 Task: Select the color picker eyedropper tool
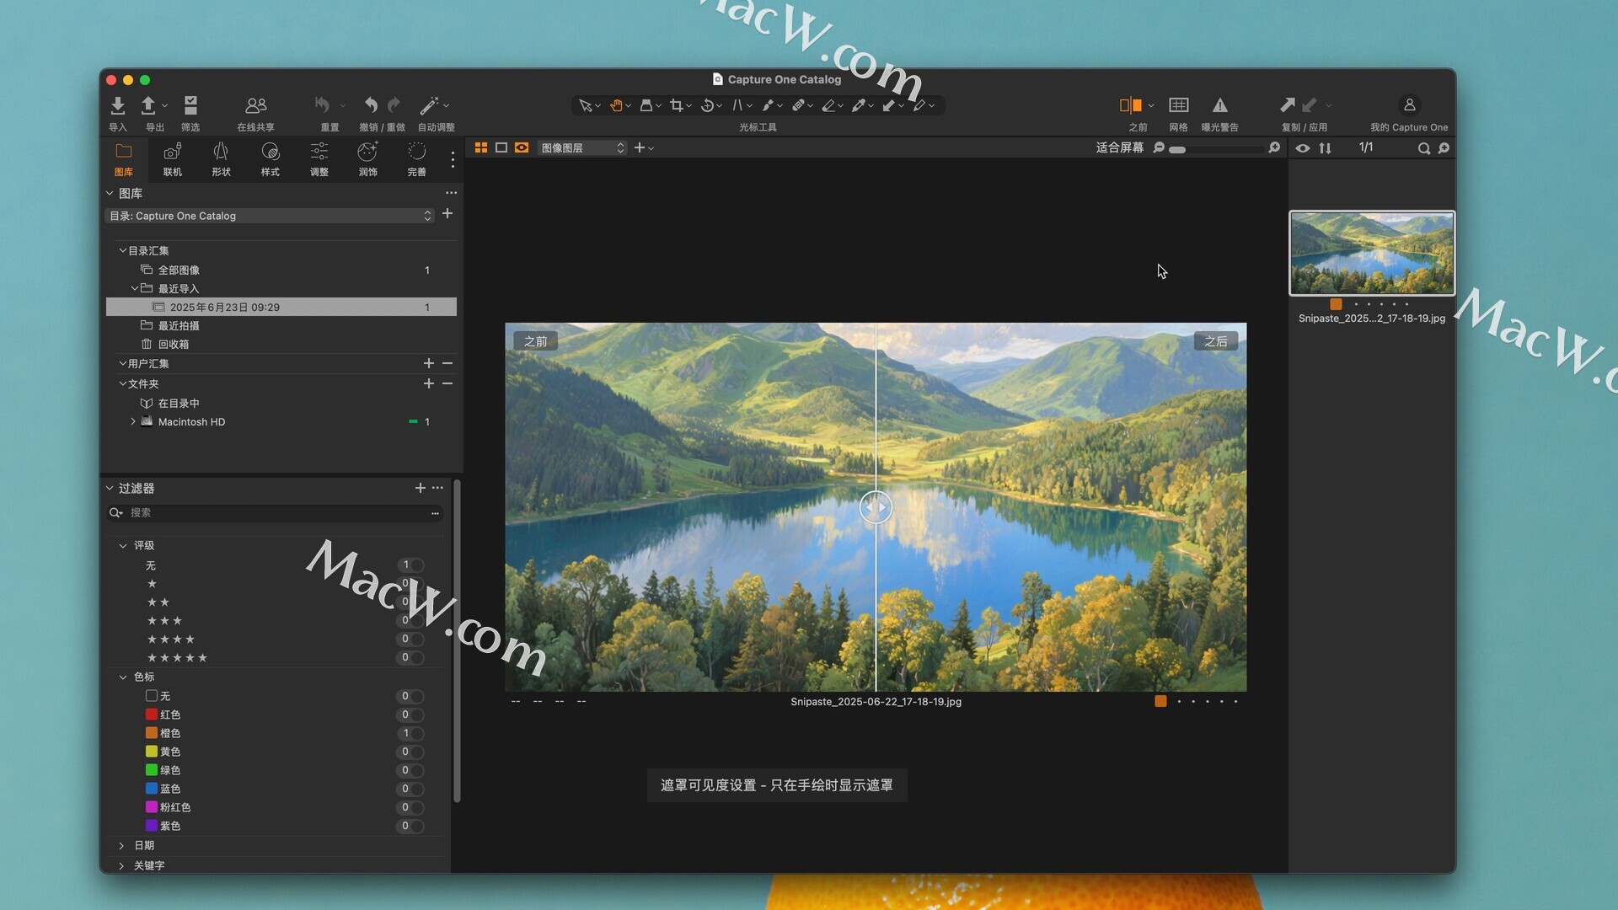tap(858, 105)
